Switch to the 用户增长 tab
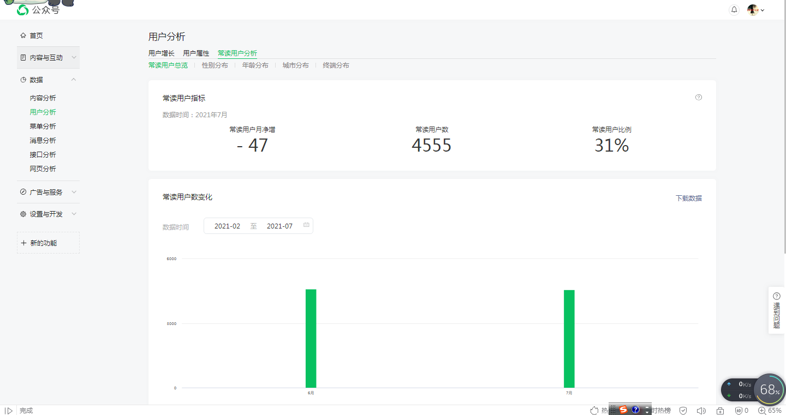The width and height of the screenshot is (786, 415). point(161,53)
